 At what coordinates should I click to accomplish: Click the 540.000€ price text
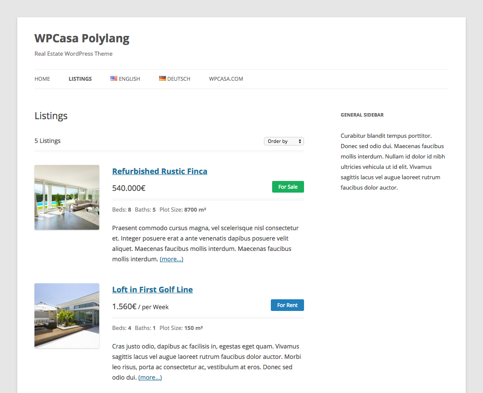(x=129, y=188)
